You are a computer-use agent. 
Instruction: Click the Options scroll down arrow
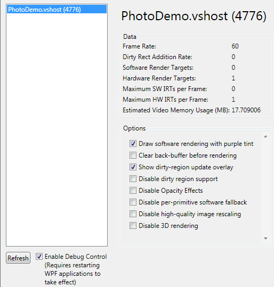pyautogui.click(x=265, y=239)
